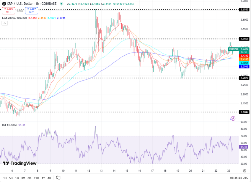Click the RSI 14 close indicator label

9,125
